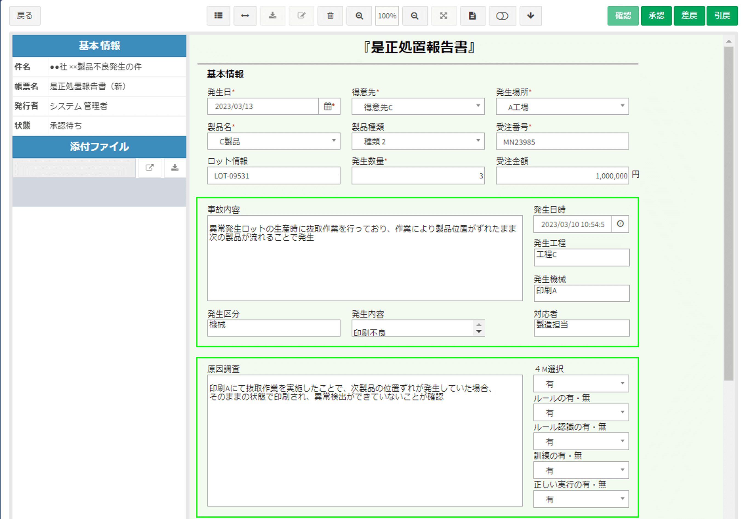The width and height of the screenshot is (742, 519).
Task: Open the 得意先 dropdown
Action: tap(418, 106)
